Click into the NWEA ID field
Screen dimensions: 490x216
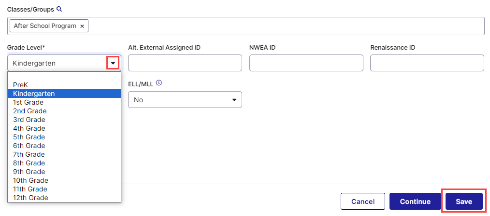pos(306,63)
